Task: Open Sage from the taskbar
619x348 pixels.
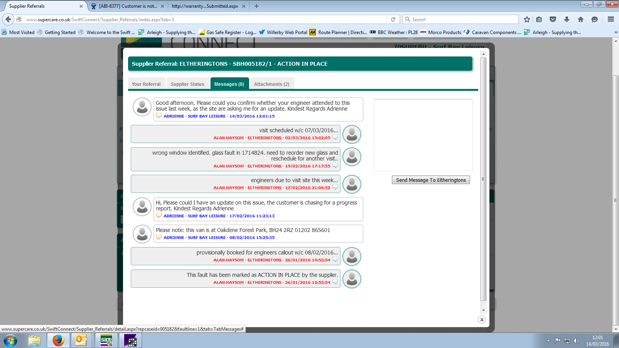Action: [106, 341]
